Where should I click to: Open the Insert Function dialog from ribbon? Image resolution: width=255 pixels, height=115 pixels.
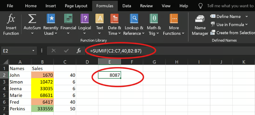coord(11,25)
